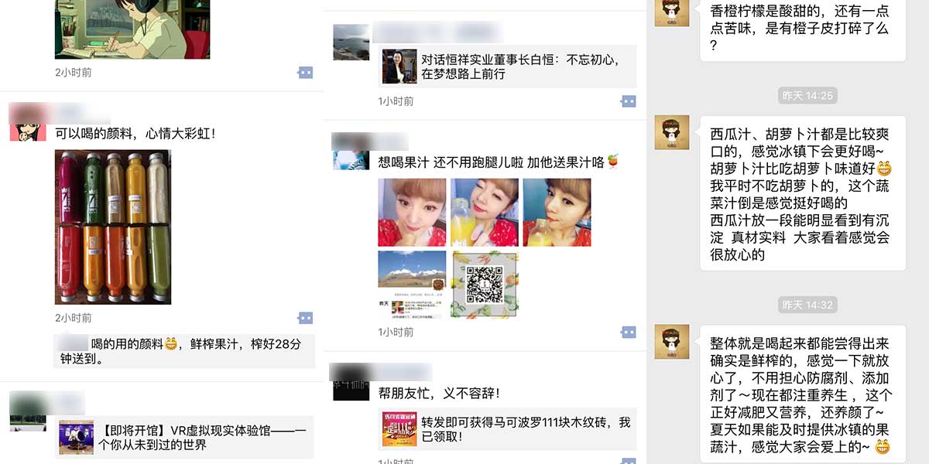The image size is (929, 464).
Task: View first selfie with juice photo
Action: [x=412, y=212]
